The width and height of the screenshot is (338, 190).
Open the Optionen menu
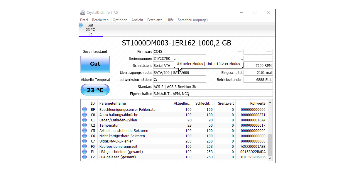120,20
